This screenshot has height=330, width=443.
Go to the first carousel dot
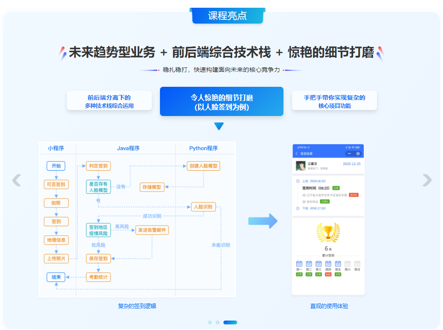click(x=210, y=322)
